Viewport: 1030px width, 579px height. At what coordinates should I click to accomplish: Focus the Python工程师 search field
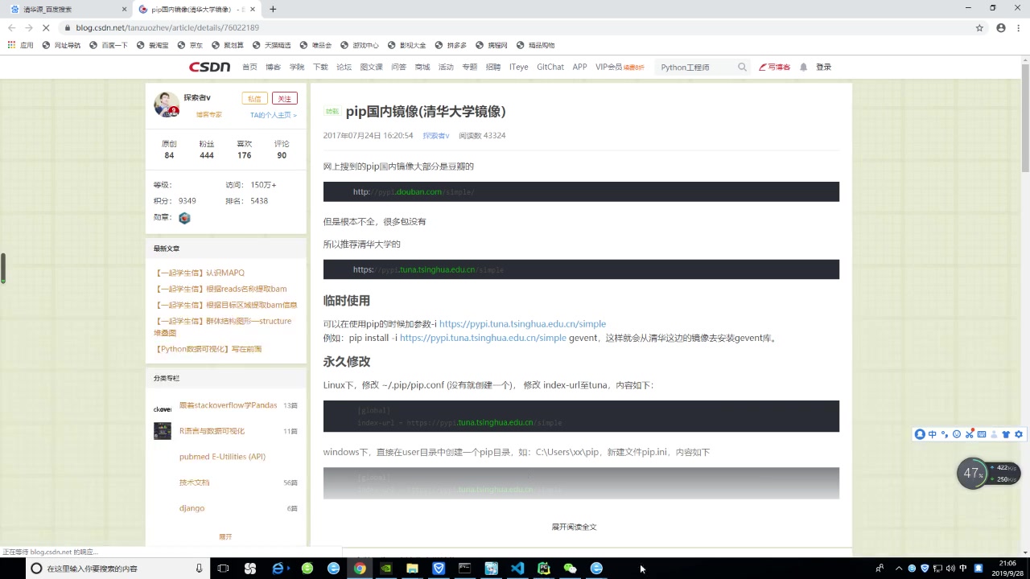click(696, 68)
